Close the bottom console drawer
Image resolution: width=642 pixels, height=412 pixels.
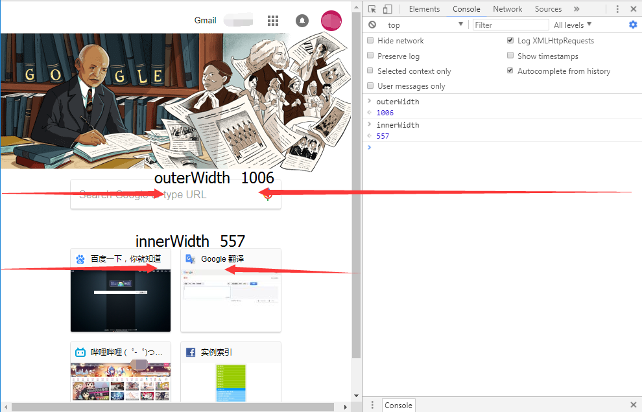[x=634, y=405]
